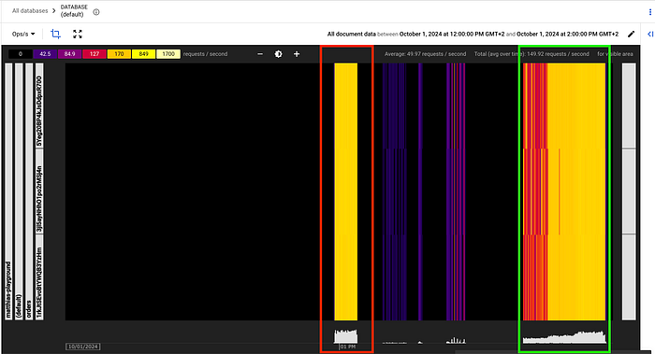Select the 849 yellow legend swatch
The image size is (655, 354).
tap(144, 54)
